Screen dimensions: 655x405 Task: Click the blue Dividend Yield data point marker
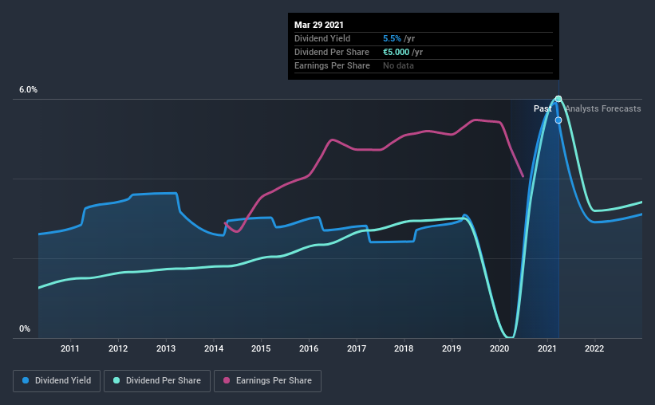click(x=558, y=120)
